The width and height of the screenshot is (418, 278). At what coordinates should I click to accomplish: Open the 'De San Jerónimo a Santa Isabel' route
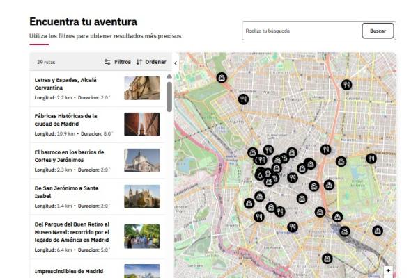97,197
